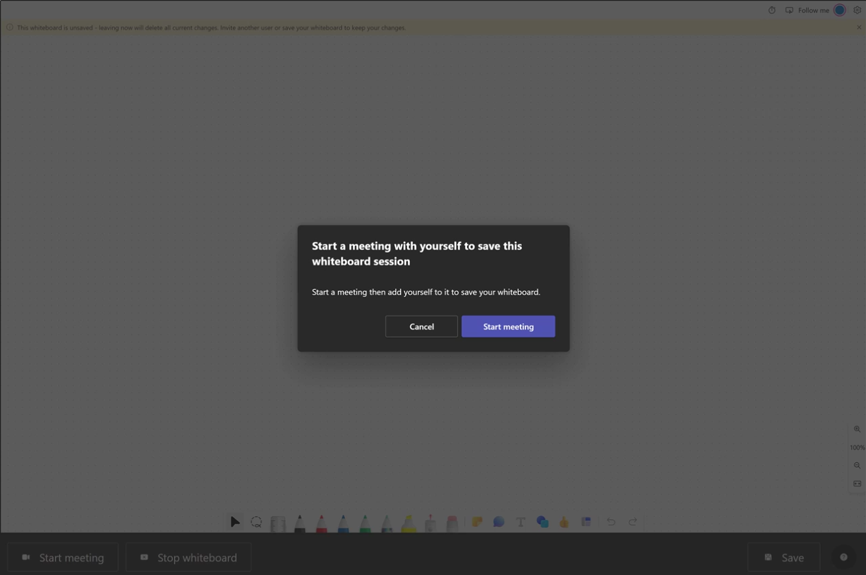Open the thumbs-up reactions tool
Screen dimensions: 866x575
tap(564, 522)
